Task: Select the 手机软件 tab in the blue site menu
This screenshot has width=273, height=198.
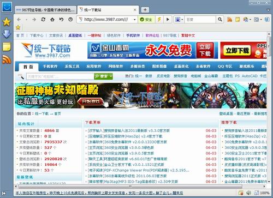Action: [x=50, y=67]
